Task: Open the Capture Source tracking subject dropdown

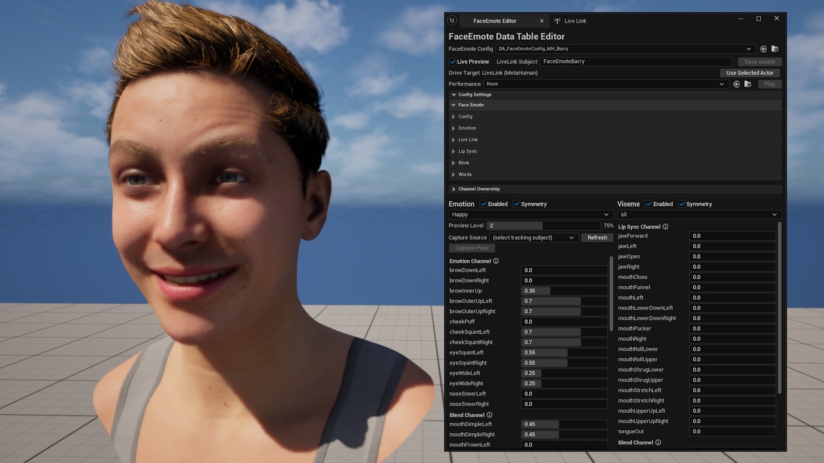Action: point(533,238)
